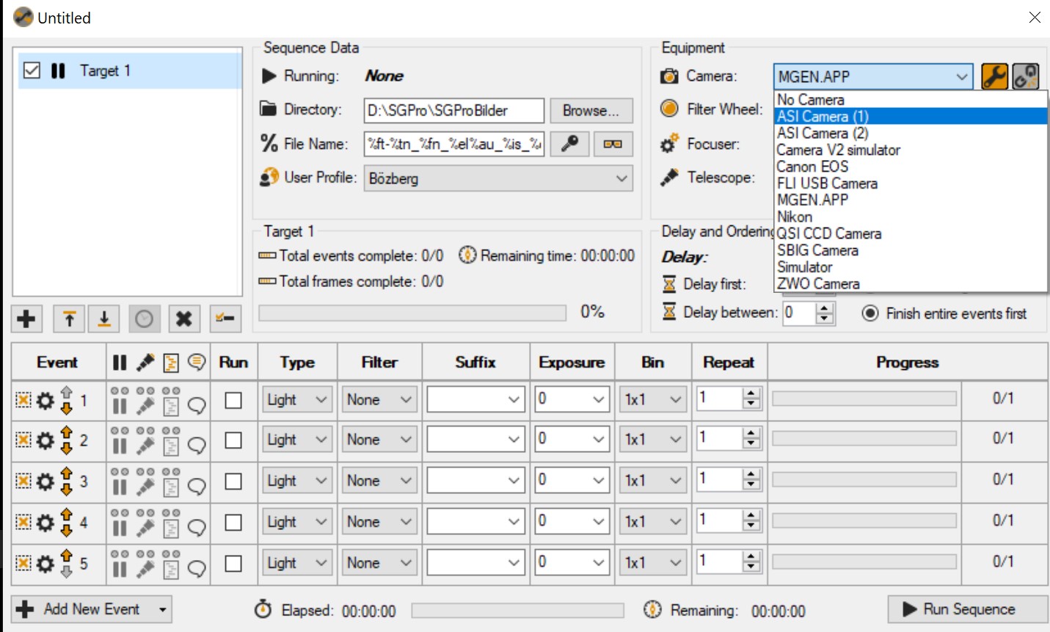1050x632 pixels.
Task: Click the speech bubble icon in event 3 row
Action: coord(197,486)
